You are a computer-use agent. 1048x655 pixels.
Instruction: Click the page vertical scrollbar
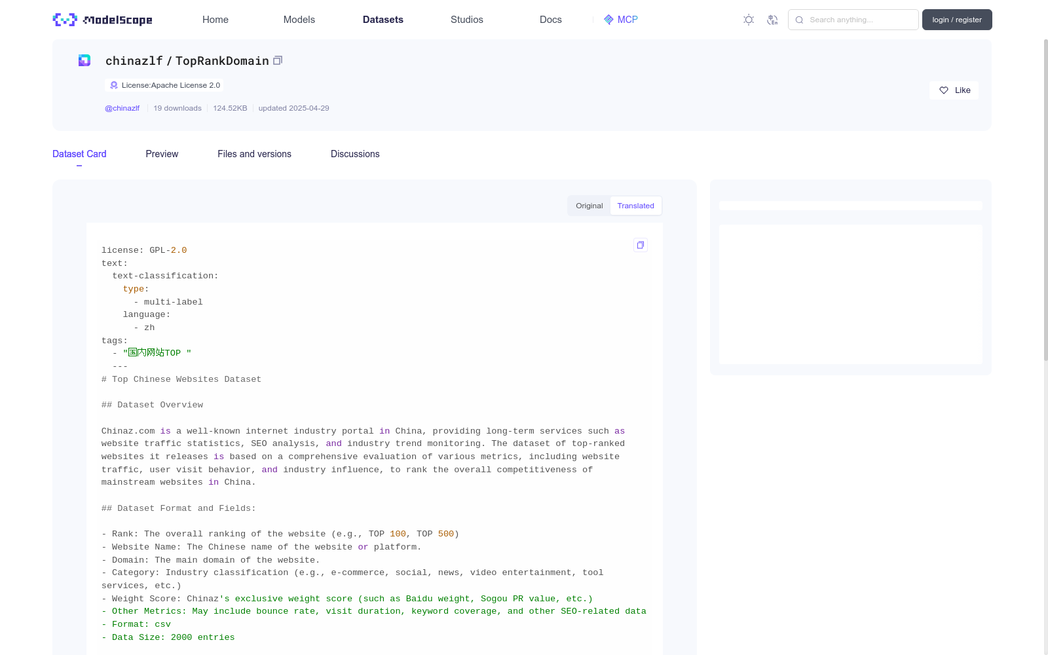[1045, 196]
